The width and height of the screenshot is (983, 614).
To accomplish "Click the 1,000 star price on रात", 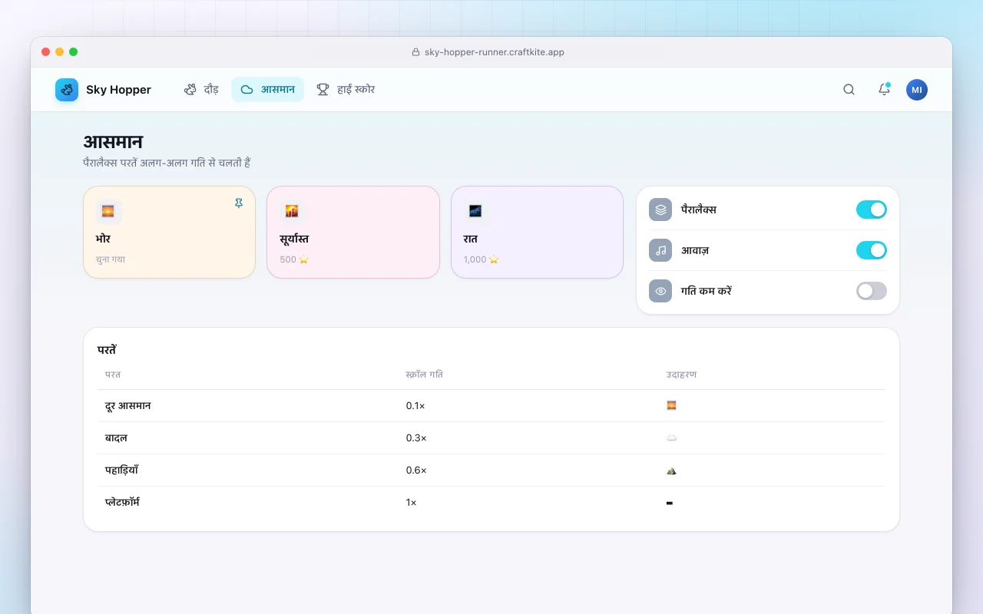I will coord(481,259).
